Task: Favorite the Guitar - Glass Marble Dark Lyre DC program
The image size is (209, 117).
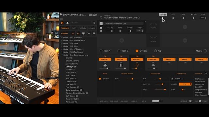Action: 101,18
